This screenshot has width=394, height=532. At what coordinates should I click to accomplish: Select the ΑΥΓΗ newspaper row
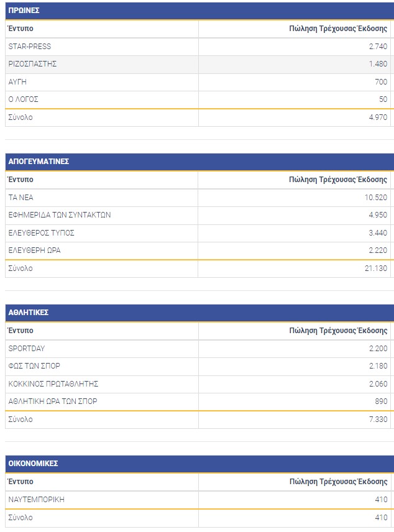[17, 82]
